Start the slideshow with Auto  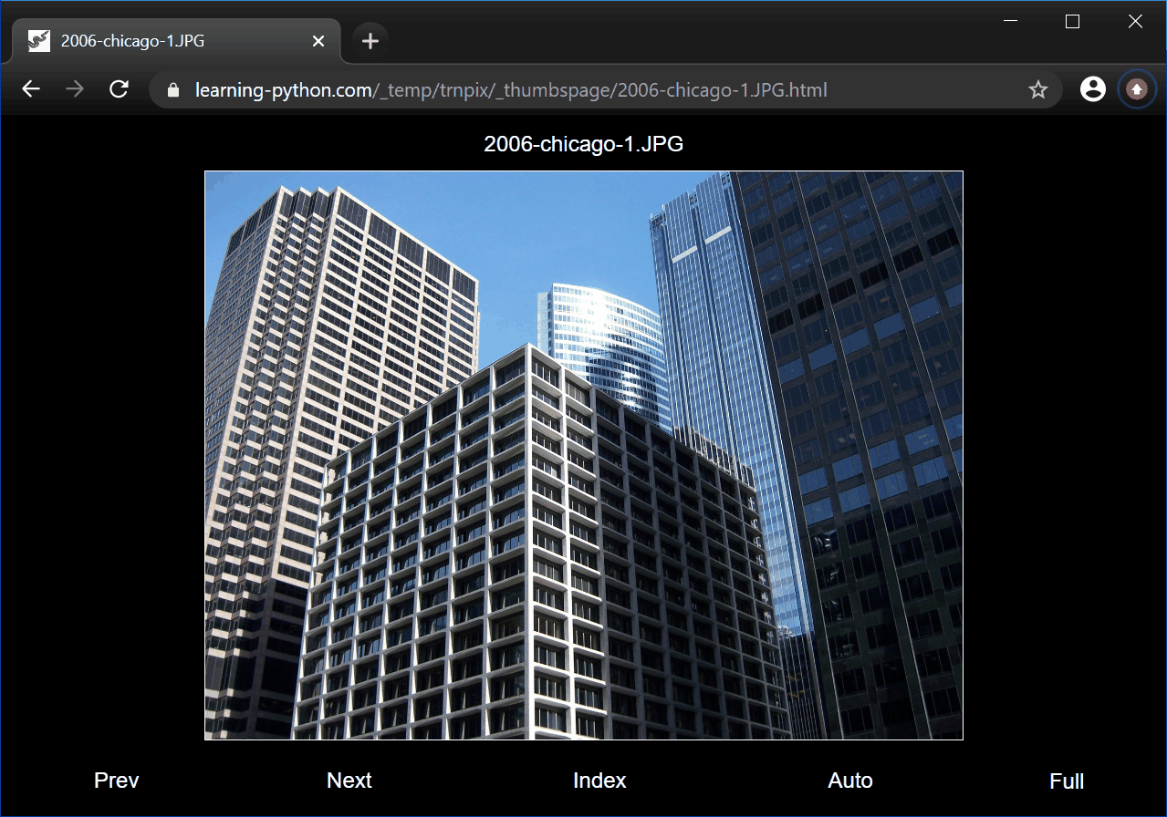(x=850, y=781)
